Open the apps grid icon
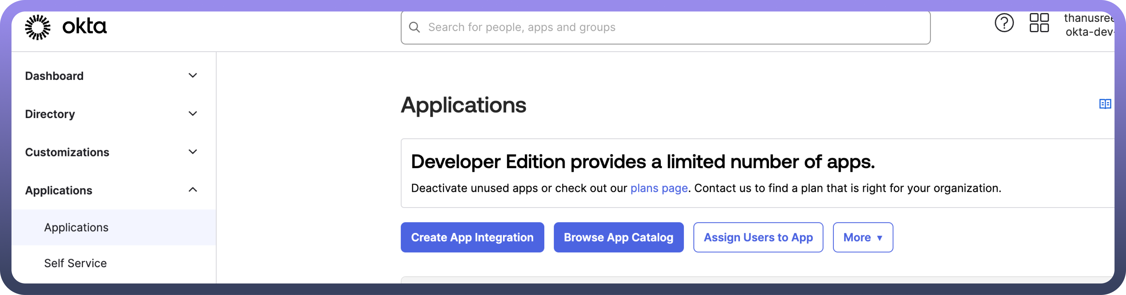The width and height of the screenshot is (1126, 295). point(1039,23)
